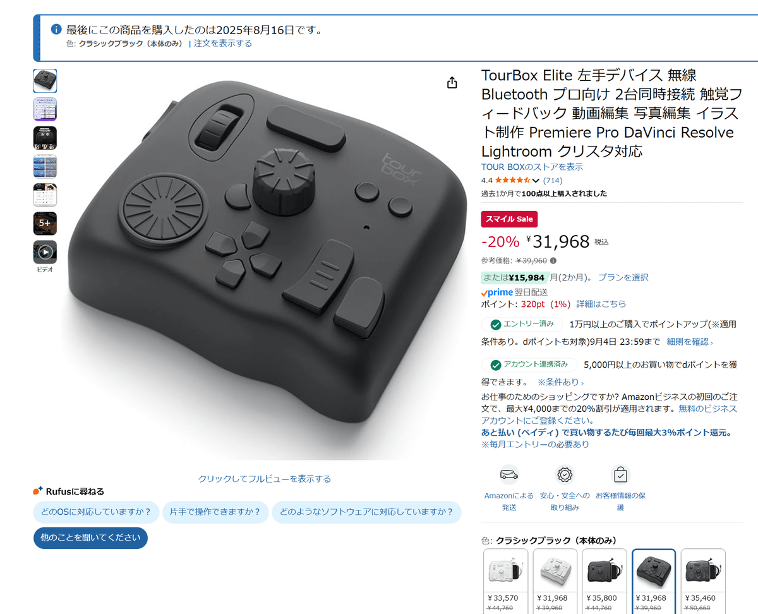This screenshot has width=758, height=614.
Task: Click プランを選択 payment plan link
Action: pyautogui.click(x=623, y=277)
